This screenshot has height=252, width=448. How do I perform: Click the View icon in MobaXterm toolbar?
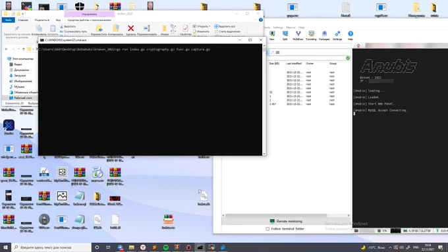pos(272,34)
